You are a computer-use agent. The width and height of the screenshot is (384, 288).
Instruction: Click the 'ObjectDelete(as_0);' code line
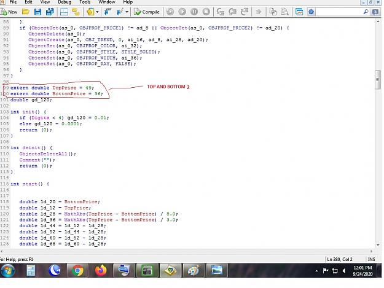click(x=57, y=34)
